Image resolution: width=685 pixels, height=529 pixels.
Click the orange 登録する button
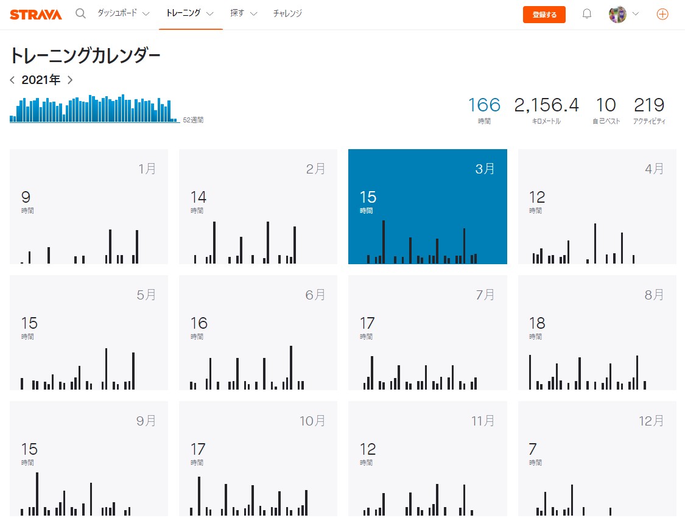coord(544,15)
